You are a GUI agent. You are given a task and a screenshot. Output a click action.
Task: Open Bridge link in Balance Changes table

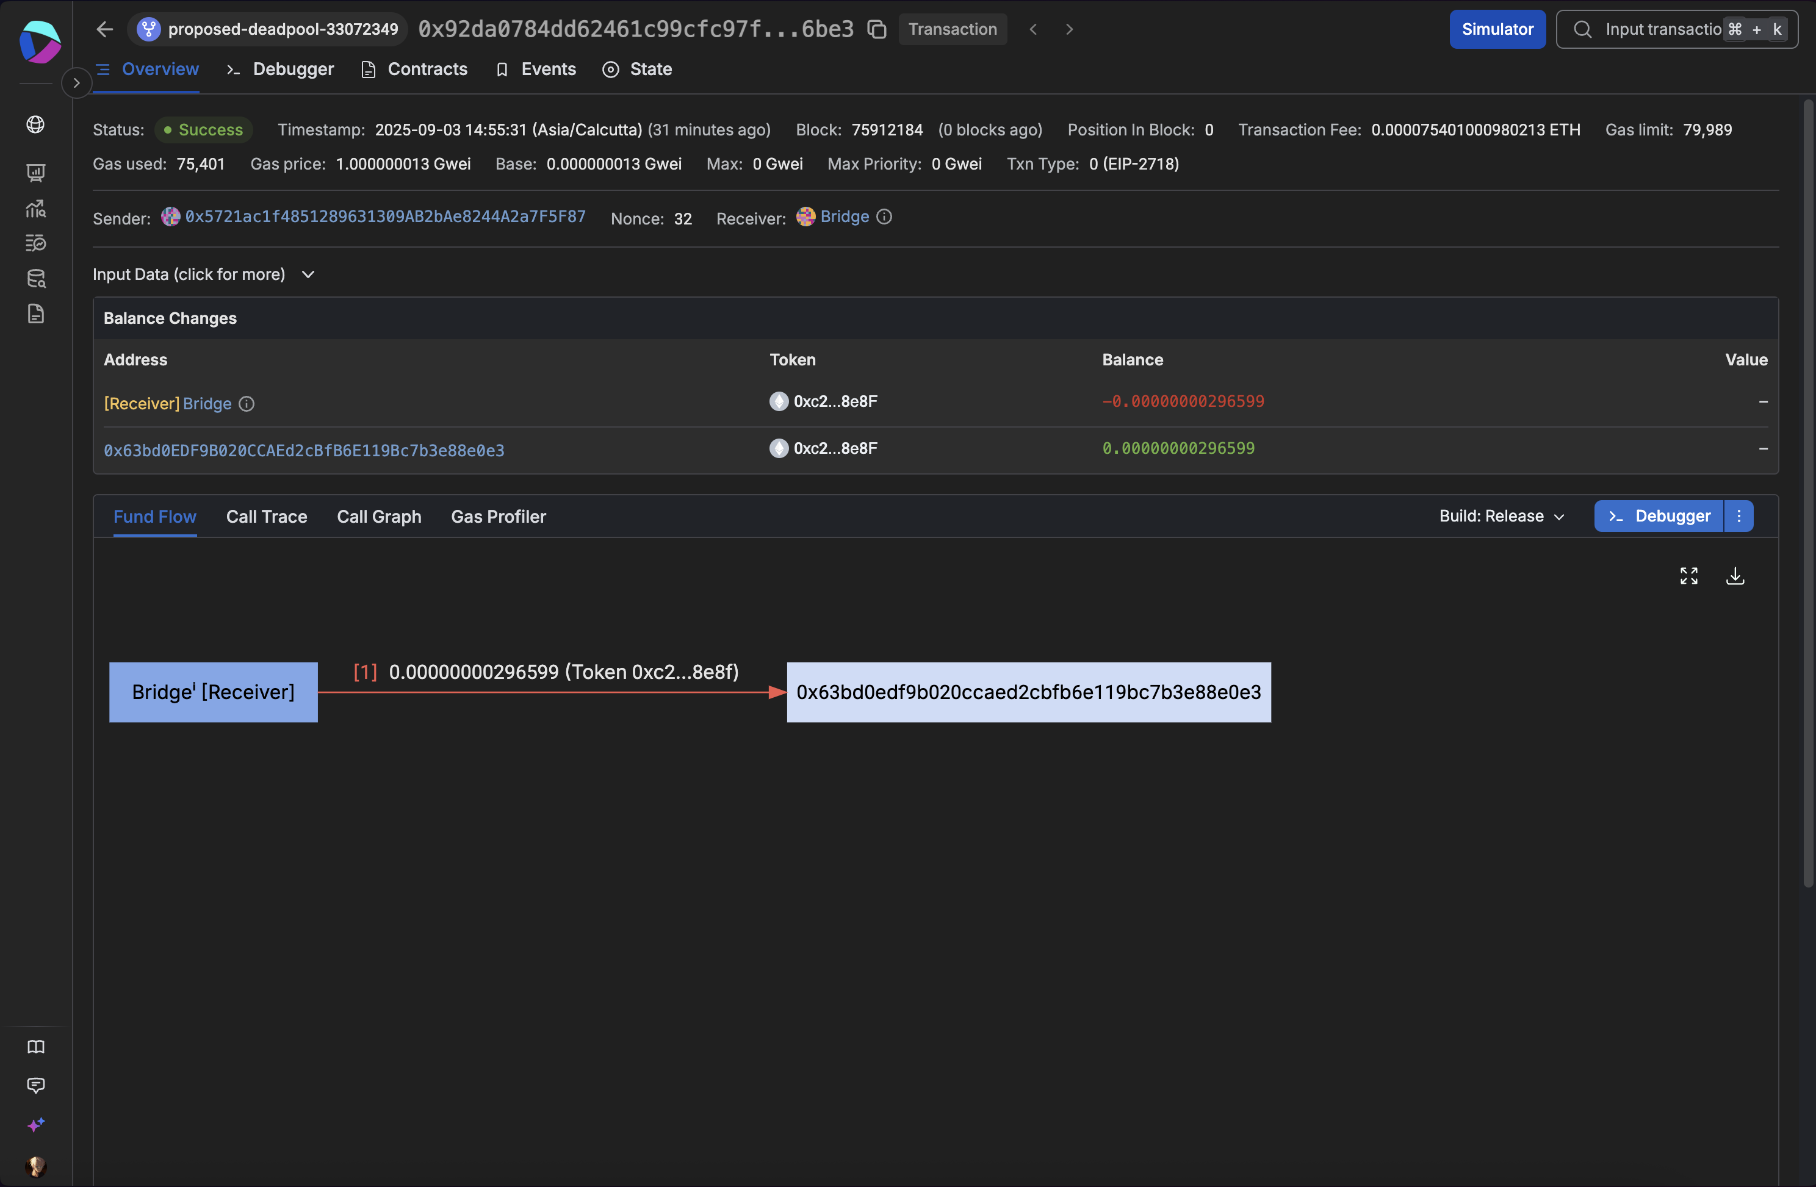pos(207,404)
